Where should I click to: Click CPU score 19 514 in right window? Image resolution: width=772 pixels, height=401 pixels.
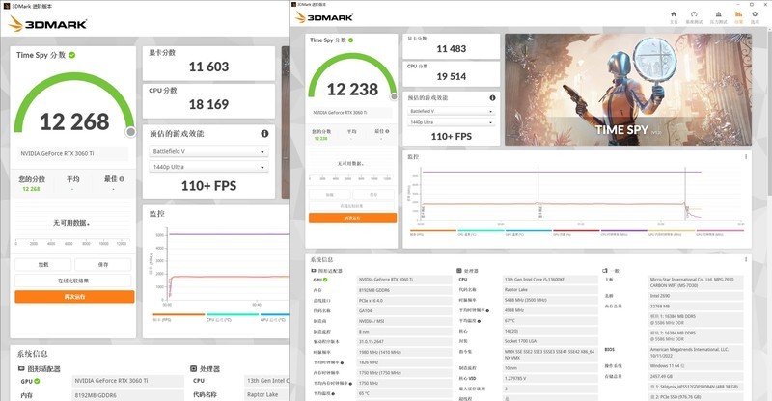click(451, 76)
